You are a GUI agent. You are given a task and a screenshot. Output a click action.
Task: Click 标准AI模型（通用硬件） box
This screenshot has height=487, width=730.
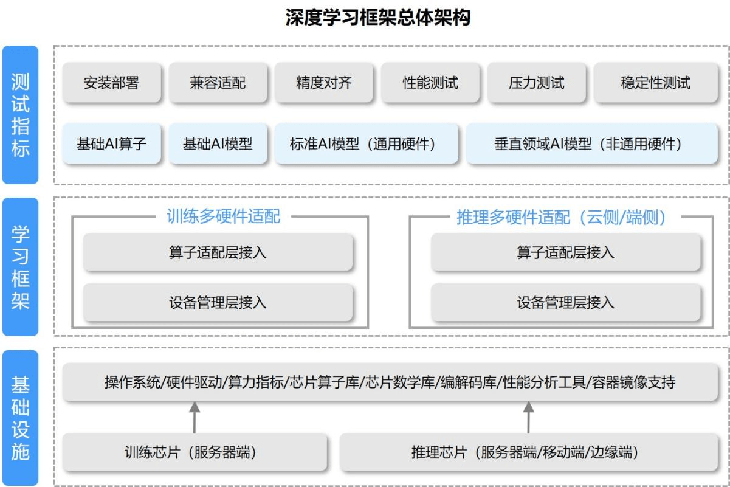tap(366, 144)
